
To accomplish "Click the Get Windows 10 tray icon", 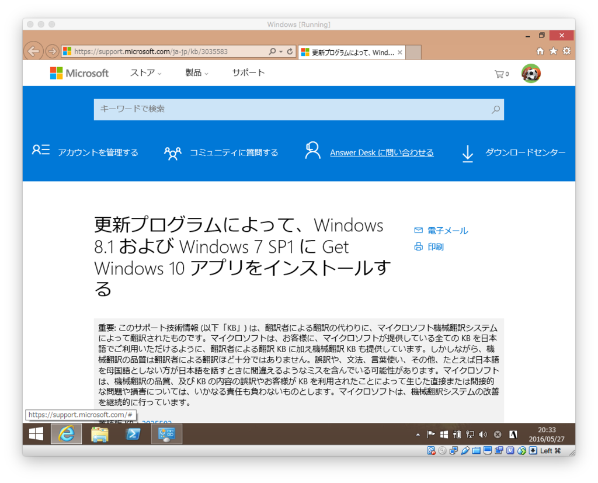I will 444,434.
